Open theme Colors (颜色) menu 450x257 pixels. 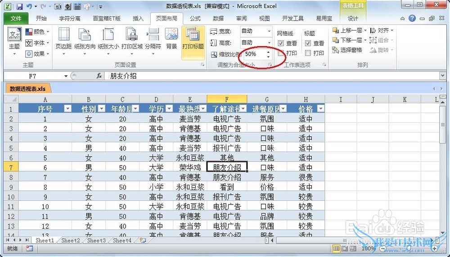click(37, 31)
